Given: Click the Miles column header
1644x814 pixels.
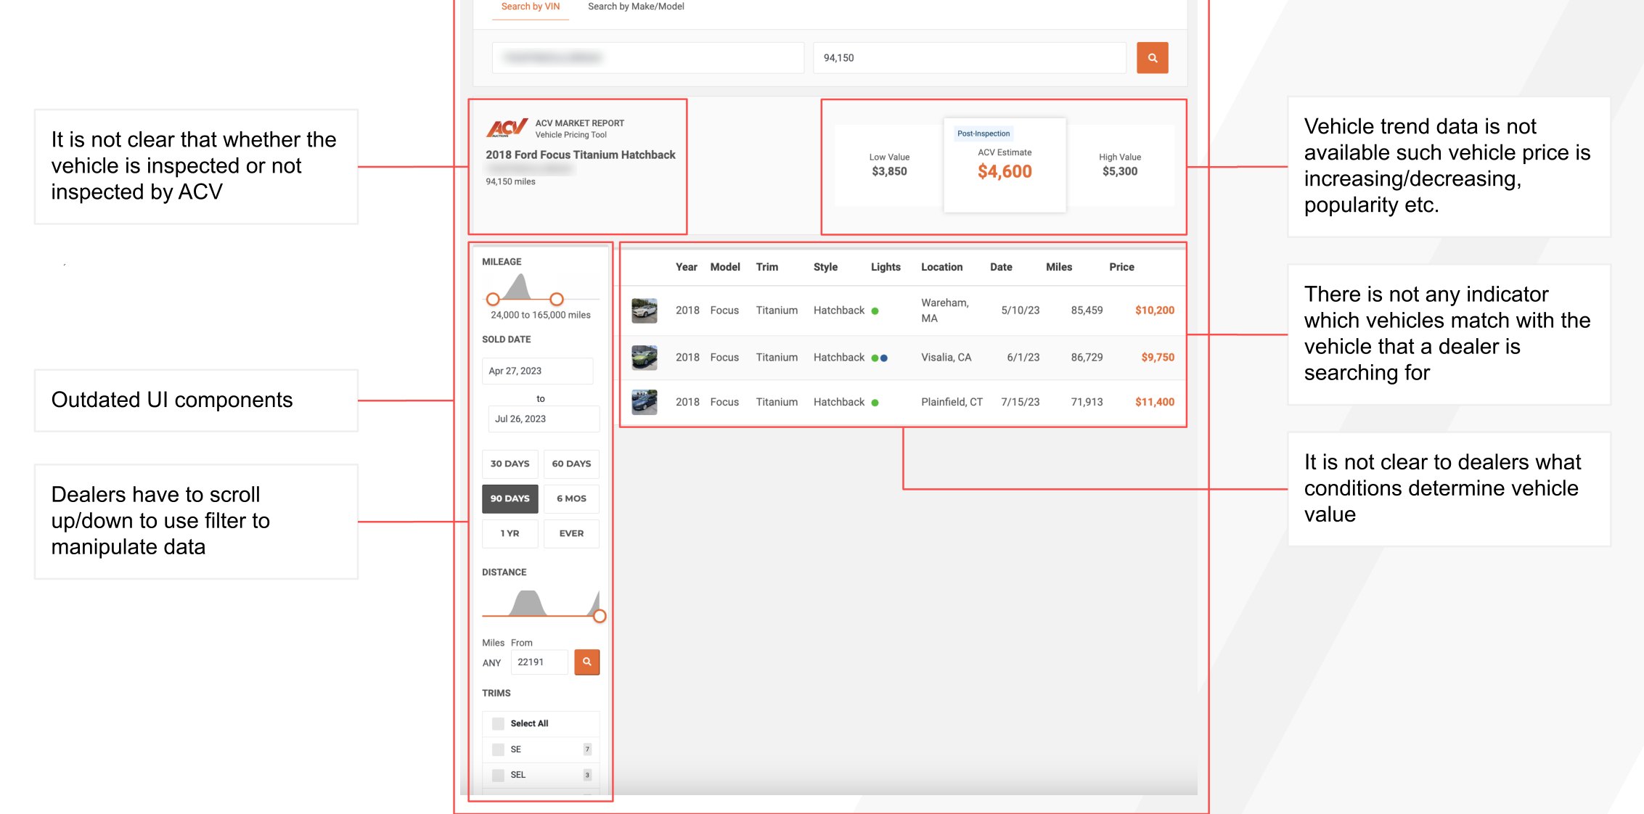Looking at the screenshot, I should 1058,267.
